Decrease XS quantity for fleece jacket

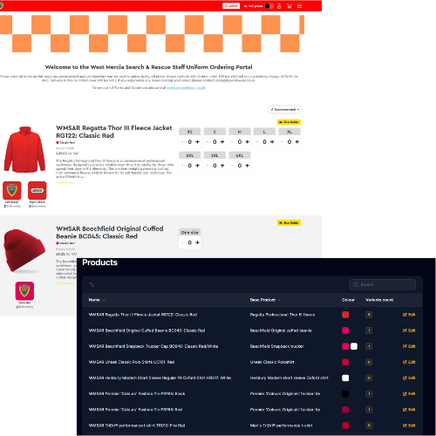(182, 142)
